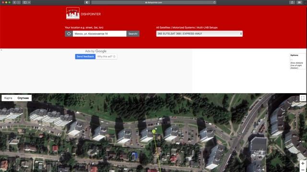Click the Safari back button
Screen dimensions: 307x172
coord(14,2)
